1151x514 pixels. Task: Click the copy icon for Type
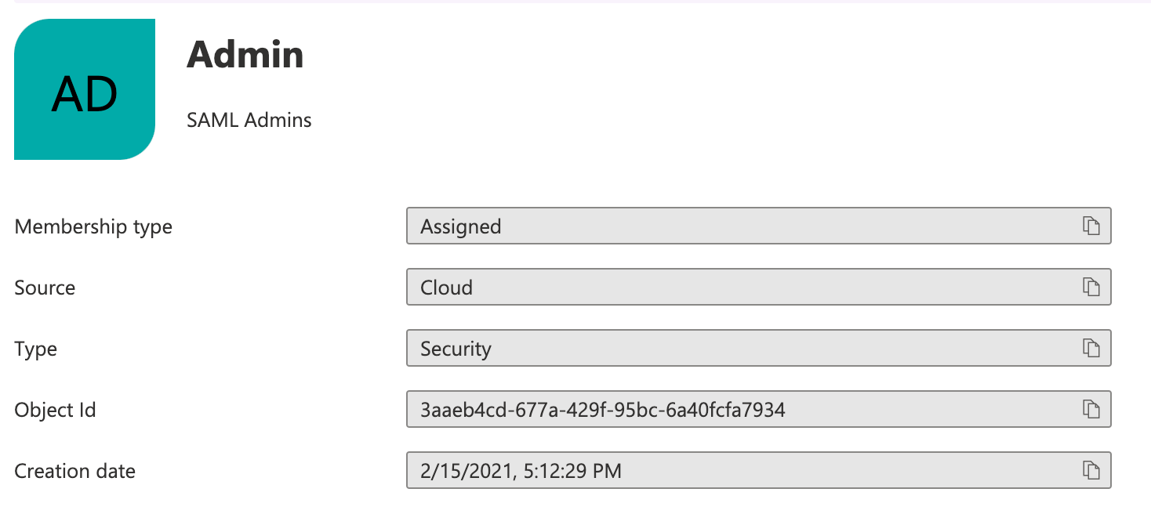[1091, 348]
